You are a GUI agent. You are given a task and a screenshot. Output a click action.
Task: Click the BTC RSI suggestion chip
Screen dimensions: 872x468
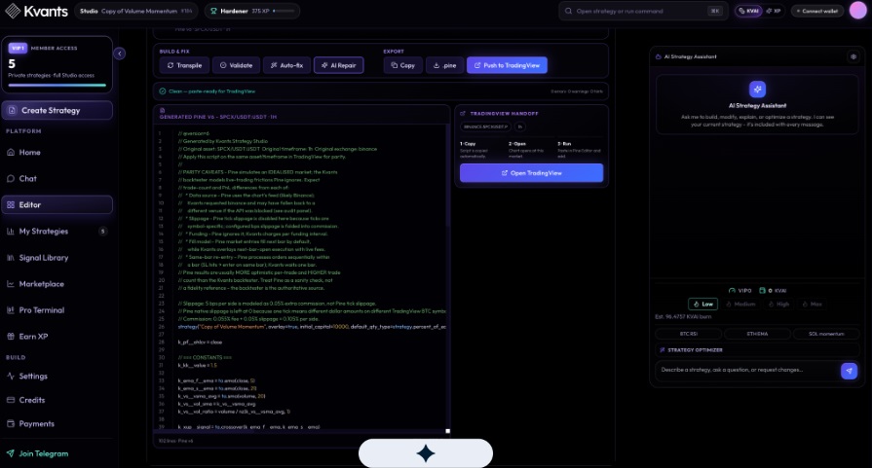[689, 334]
